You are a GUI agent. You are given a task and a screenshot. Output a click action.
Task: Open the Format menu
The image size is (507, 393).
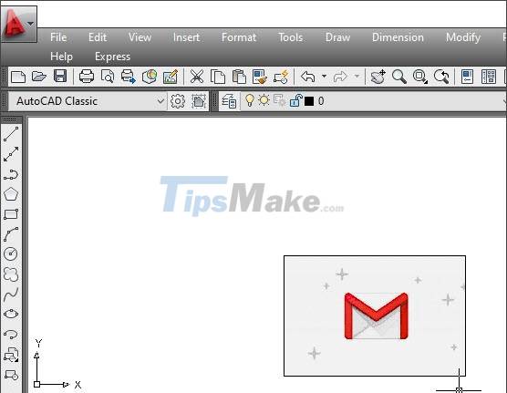click(x=239, y=37)
